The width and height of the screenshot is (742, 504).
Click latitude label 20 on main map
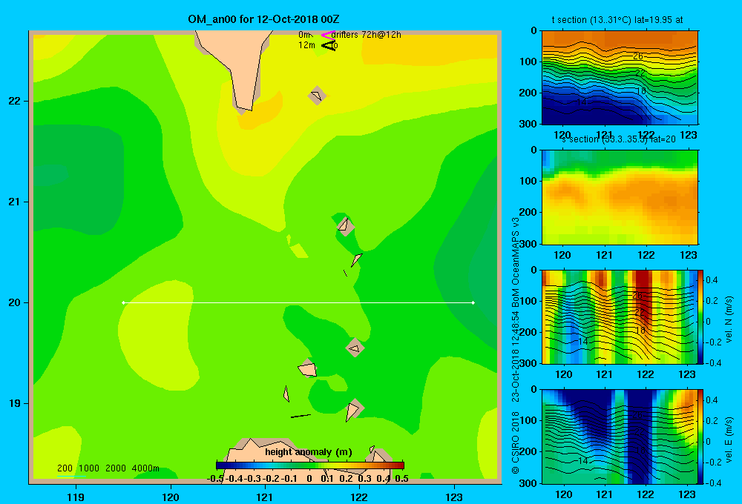(x=15, y=302)
